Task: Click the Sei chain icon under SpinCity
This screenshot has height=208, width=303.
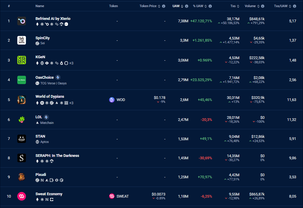Action: click(x=37, y=43)
